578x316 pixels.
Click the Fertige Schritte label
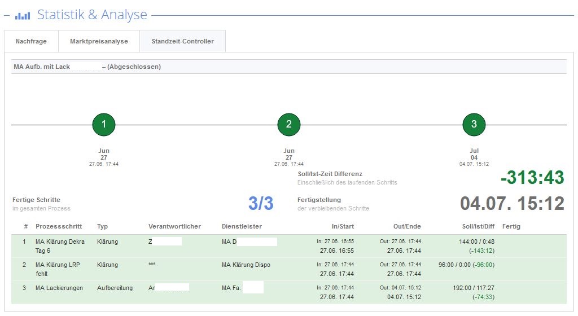point(36,200)
